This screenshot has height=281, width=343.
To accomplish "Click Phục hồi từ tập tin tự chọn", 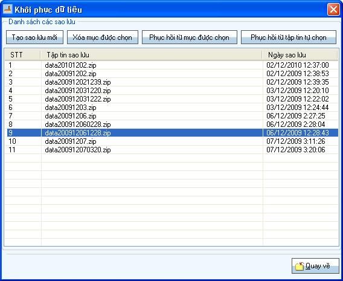I will pos(289,37).
